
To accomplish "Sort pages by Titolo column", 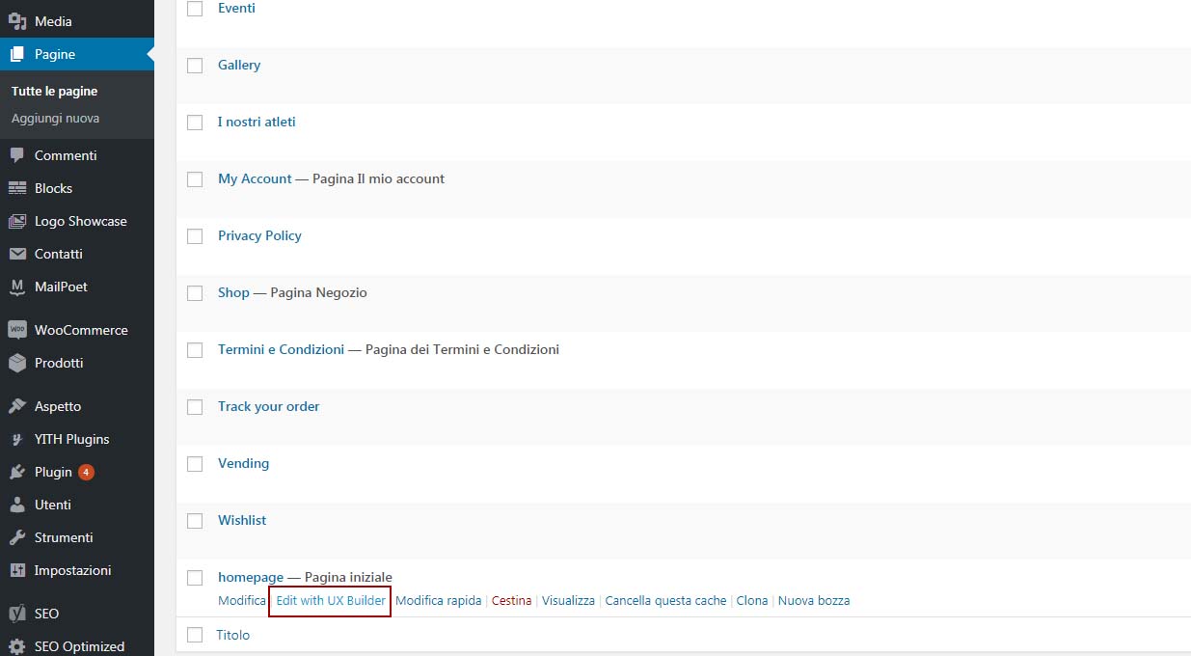I will pos(232,635).
